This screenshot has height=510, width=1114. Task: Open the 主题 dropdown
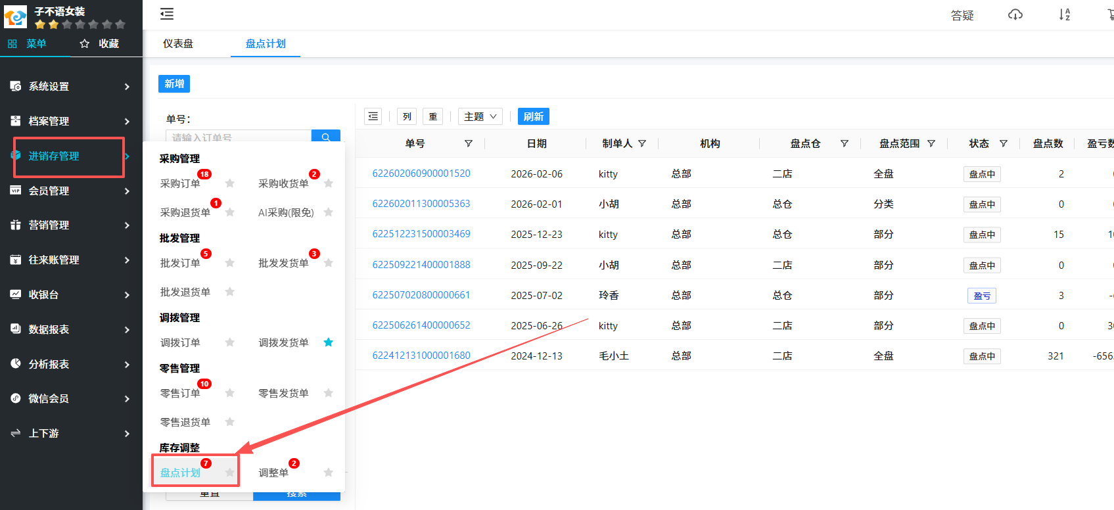480,116
